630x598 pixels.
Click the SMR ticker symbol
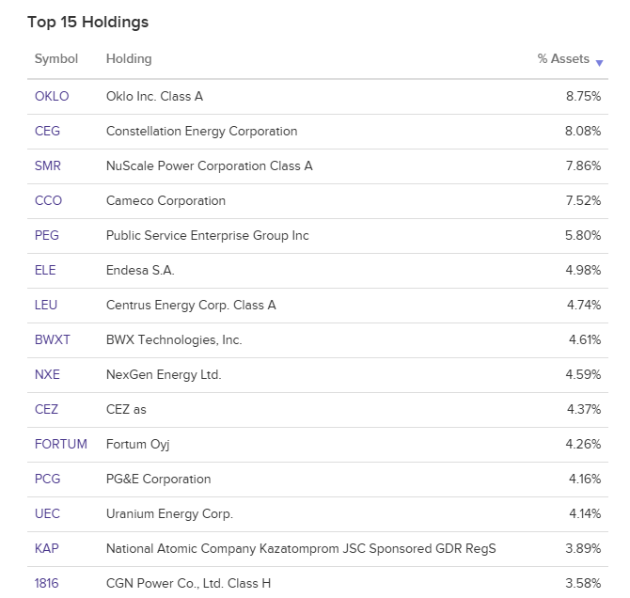[48, 165]
